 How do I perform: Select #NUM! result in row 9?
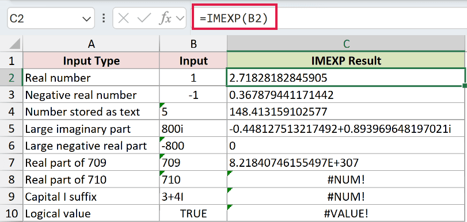click(345, 197)
